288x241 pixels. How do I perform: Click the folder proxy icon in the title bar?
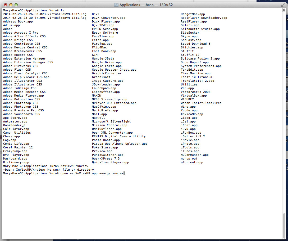[116, 5]
